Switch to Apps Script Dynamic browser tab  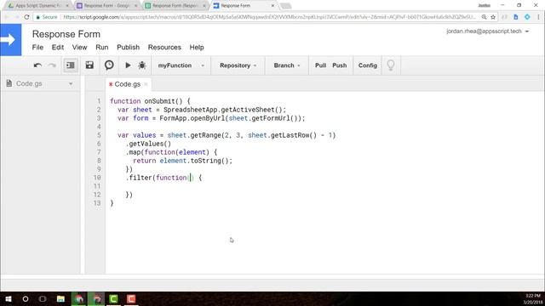coord(37,6)
